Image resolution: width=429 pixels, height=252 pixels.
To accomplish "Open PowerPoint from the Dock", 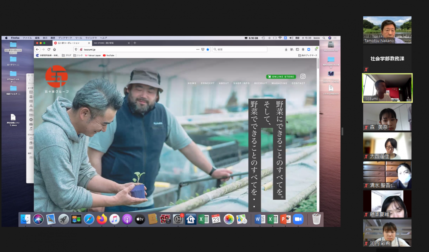I will [x=285, y=219].
